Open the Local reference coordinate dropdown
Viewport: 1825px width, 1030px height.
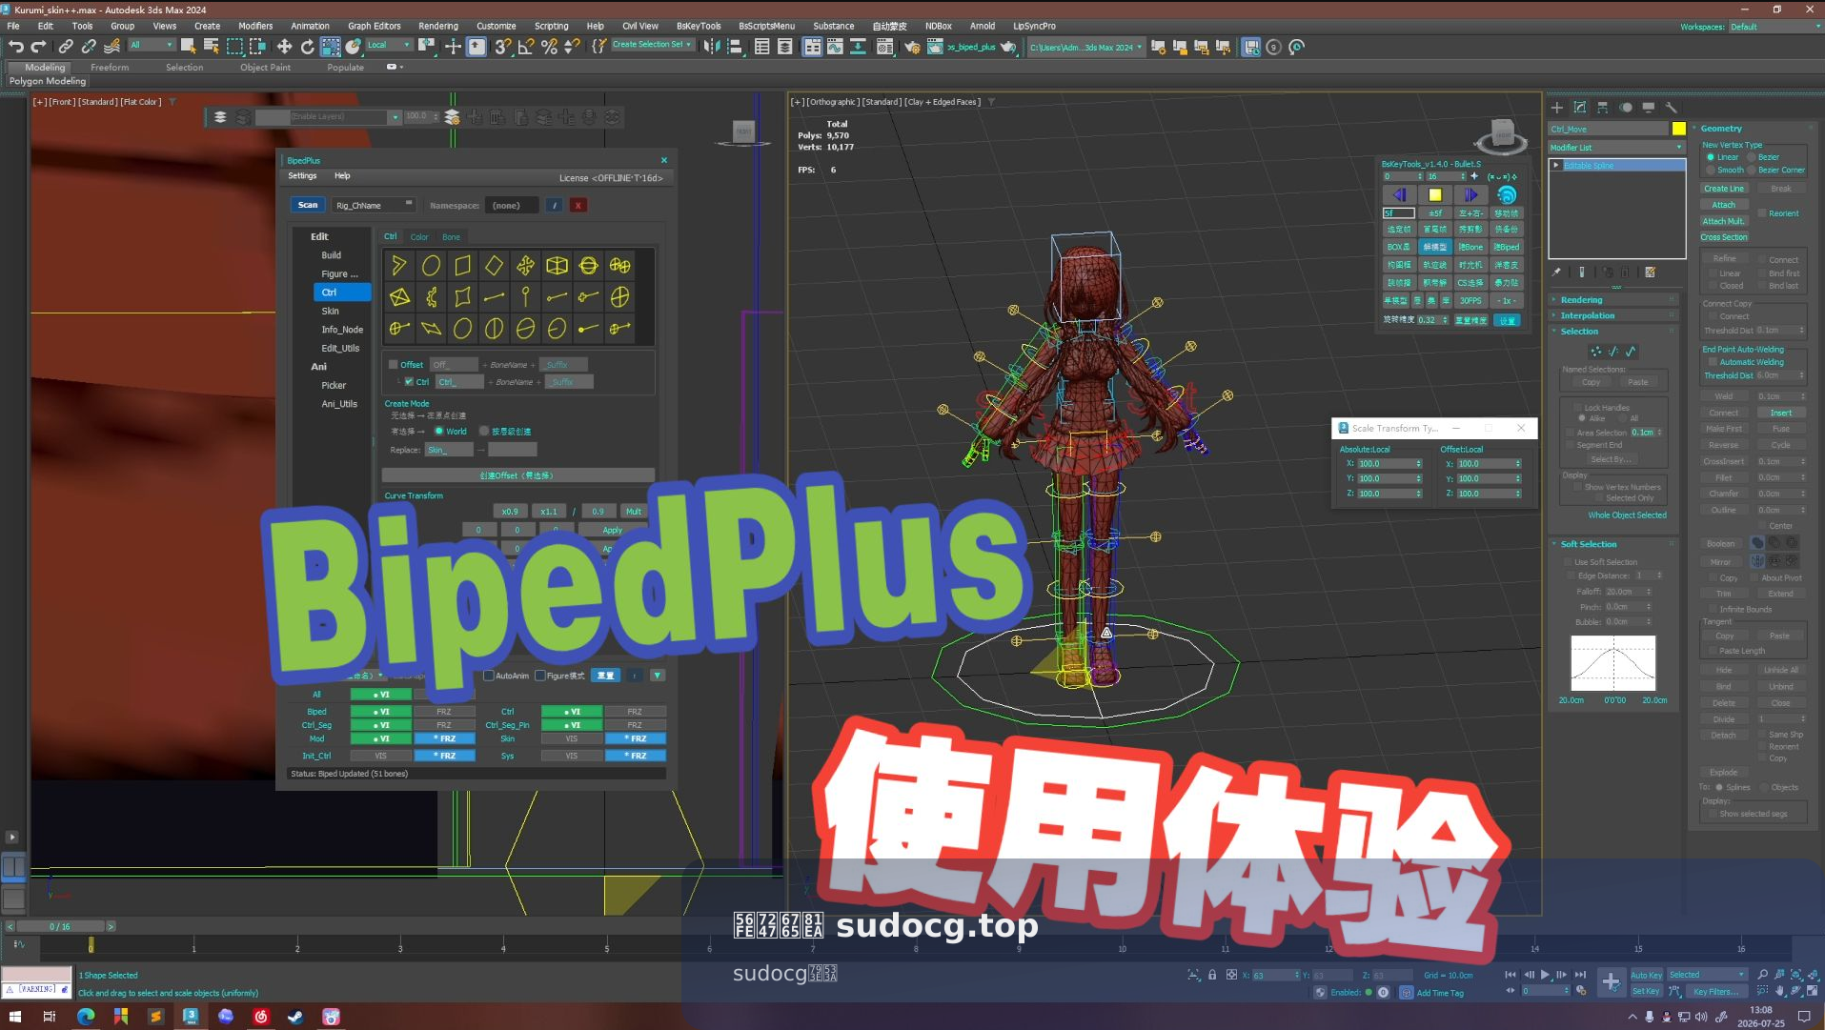click(x=388, y=45)
